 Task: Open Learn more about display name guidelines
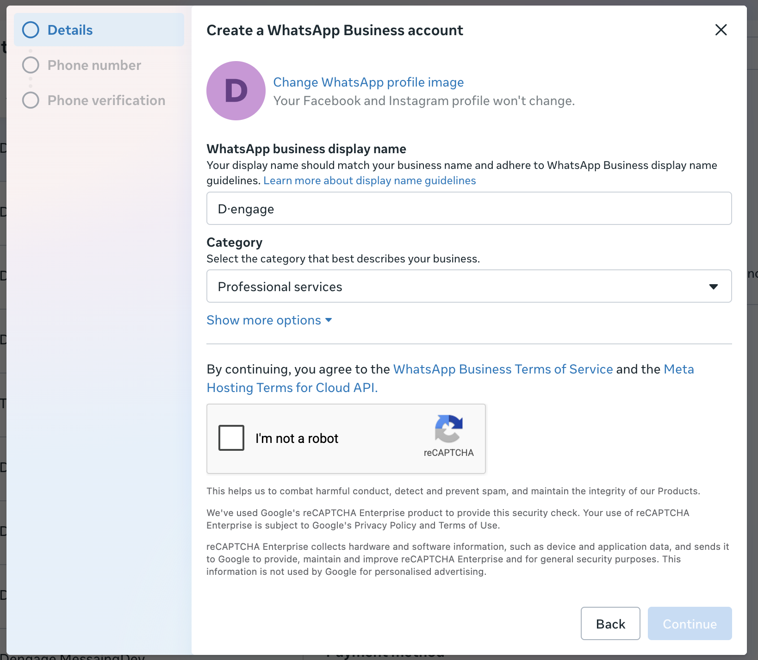[x=370, y=181]
